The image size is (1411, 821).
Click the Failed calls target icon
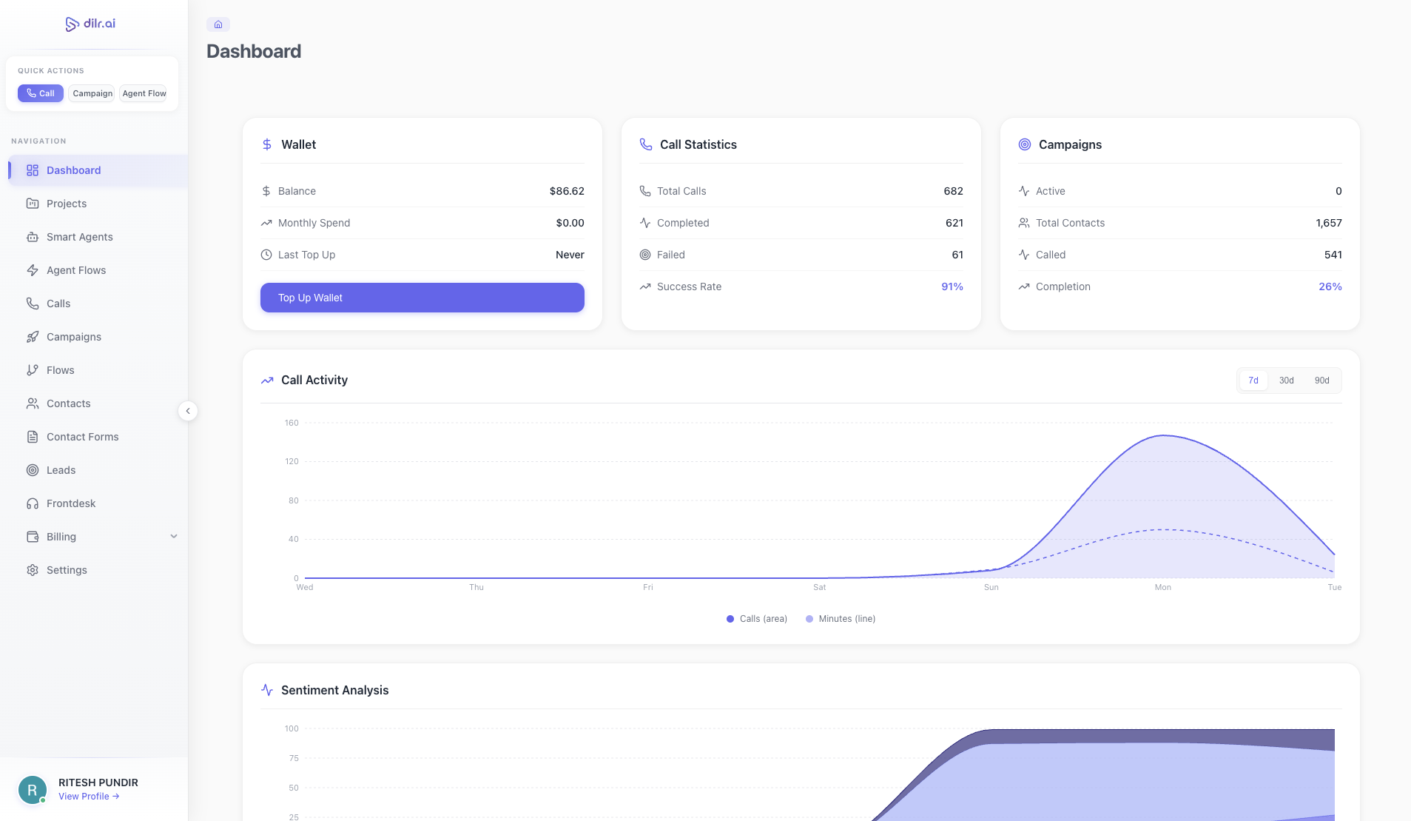coord(645,255)
